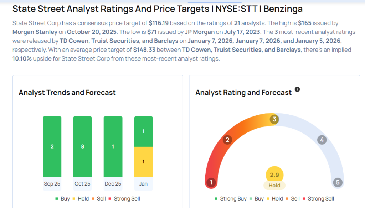Click the yellow 2.9 rating circle
This screenshot has height=208, width=365.
tap(274, 175)
